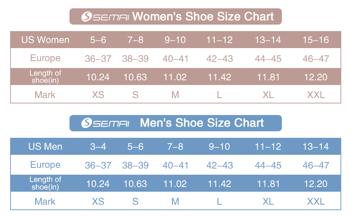
Task: Click women's Europe 46–47 cell
Action: [x=316, y=59]
